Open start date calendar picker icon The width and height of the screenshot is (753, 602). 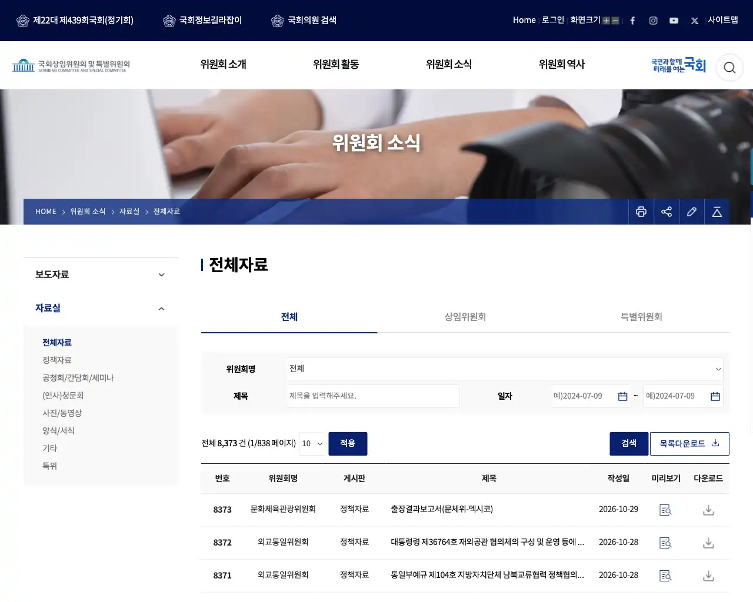(x=622, y=397)
